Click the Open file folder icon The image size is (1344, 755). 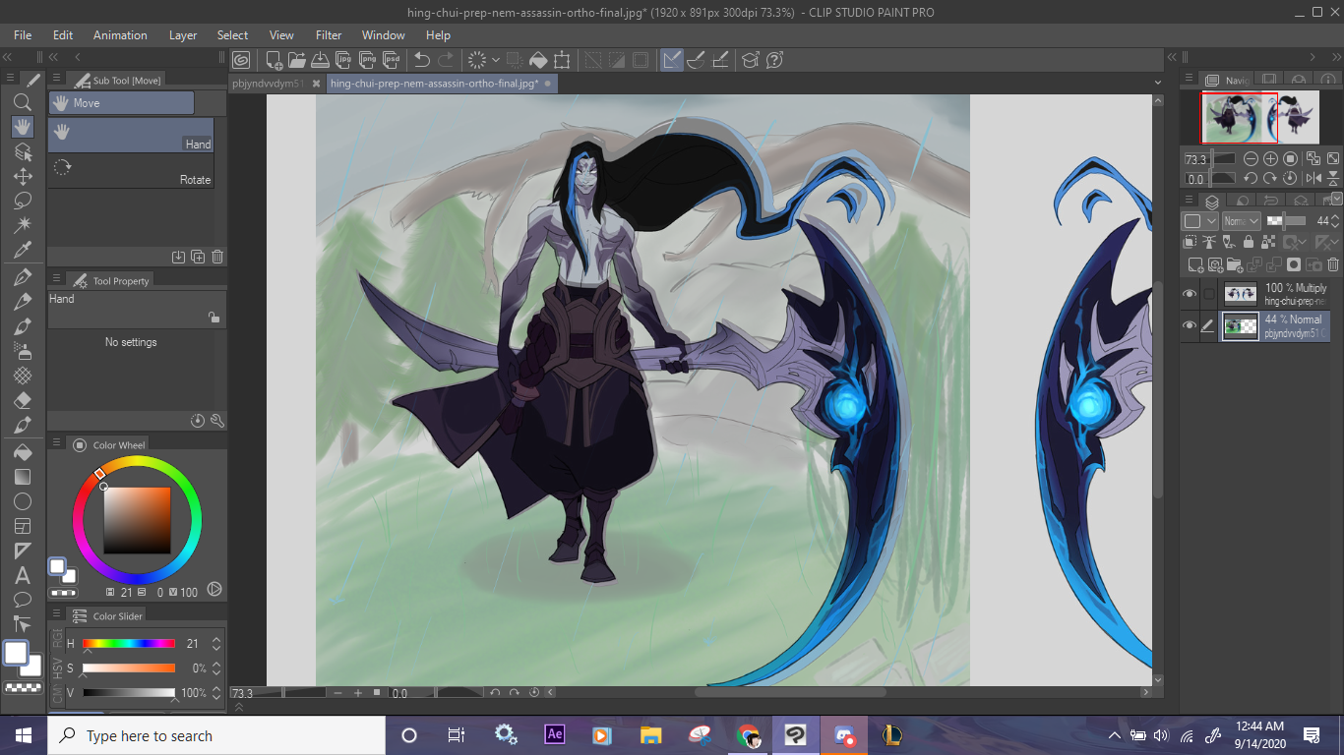click(x=297, y=60)
